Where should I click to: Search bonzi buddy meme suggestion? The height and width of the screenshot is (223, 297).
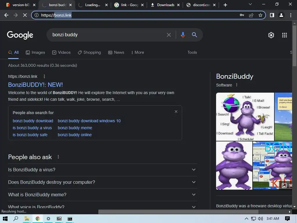(75, 128)
